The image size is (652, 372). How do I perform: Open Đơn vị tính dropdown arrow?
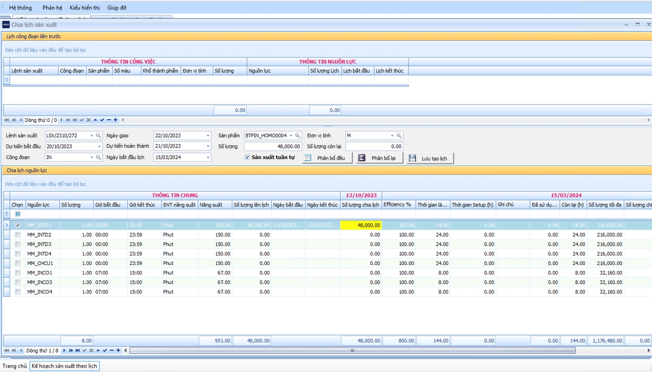click(x=392, y=136)
